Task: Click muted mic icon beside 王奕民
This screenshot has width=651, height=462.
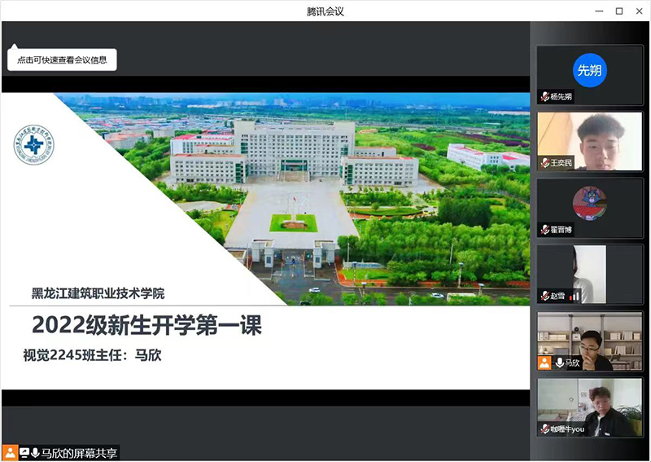Action: (544, 163)
